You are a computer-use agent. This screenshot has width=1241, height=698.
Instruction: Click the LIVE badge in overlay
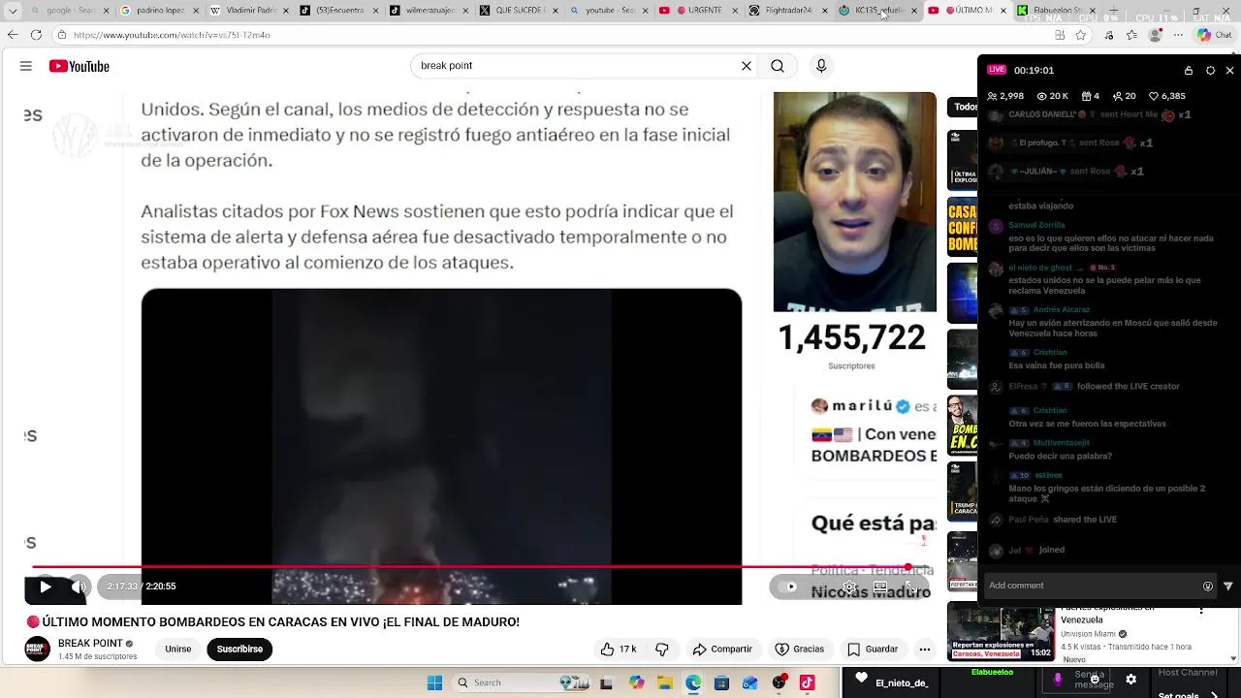click(997, 70)
